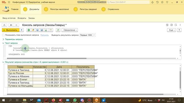The image size is (184, 103).
Task: Click the document-with-lock toolbar icon
Action: 46,30
